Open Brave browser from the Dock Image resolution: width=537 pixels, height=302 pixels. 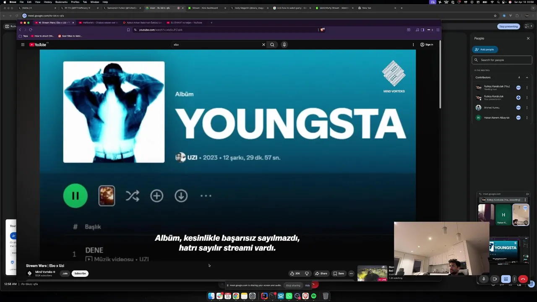[x=305, y=296]
